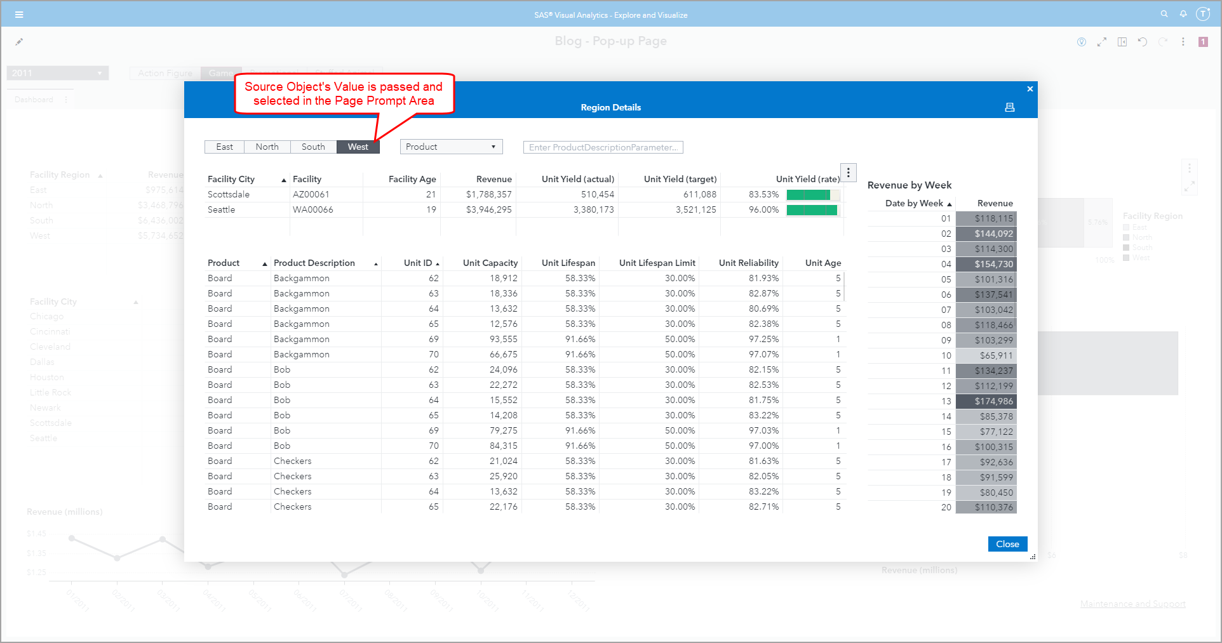Select the North region button
The width and height of the screenshot is (1222, 643).
point(267,147)
